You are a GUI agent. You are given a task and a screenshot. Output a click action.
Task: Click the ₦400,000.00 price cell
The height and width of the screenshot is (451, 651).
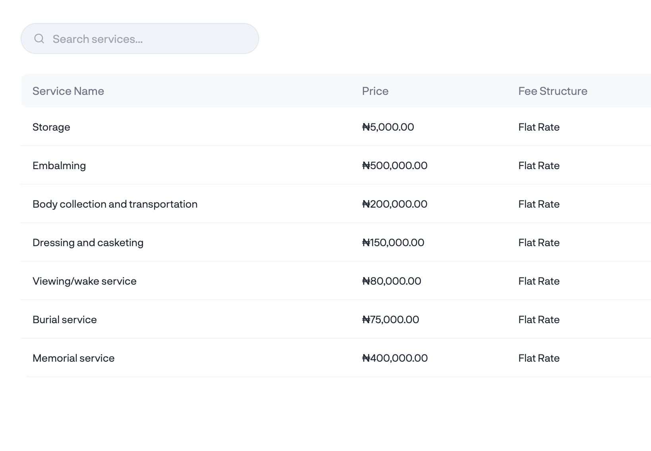(x=395, y=358)
